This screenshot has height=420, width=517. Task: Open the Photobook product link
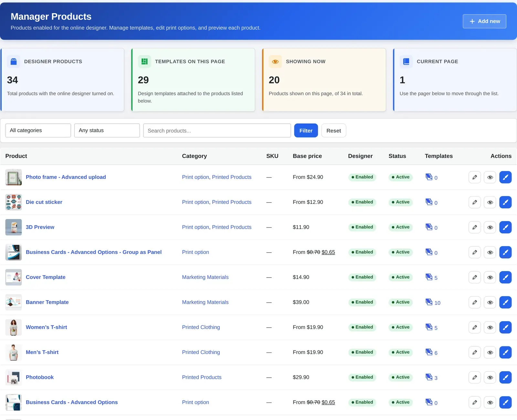pyautogui.click(x=40, y=377)
